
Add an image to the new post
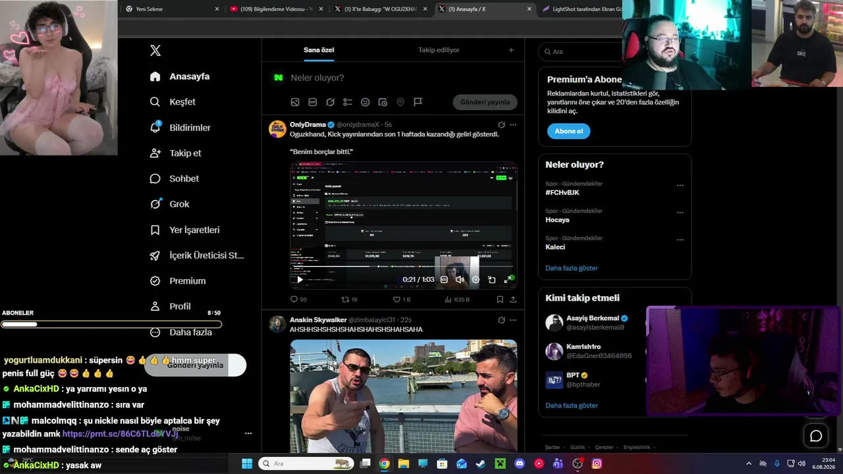click(x=295, y=102)
